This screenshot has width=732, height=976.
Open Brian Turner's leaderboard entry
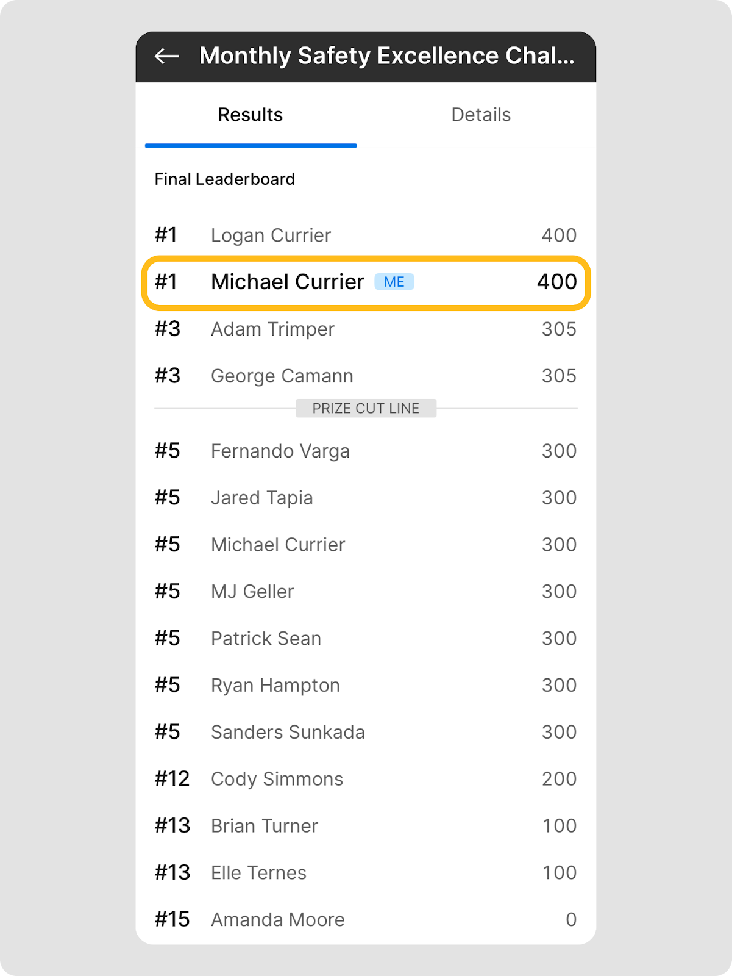click(x=366, y=826)
